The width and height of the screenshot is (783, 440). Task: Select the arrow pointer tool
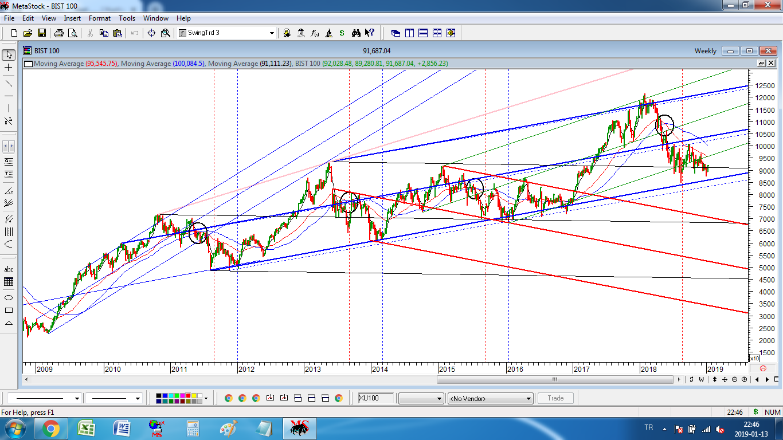click(9, 55)
